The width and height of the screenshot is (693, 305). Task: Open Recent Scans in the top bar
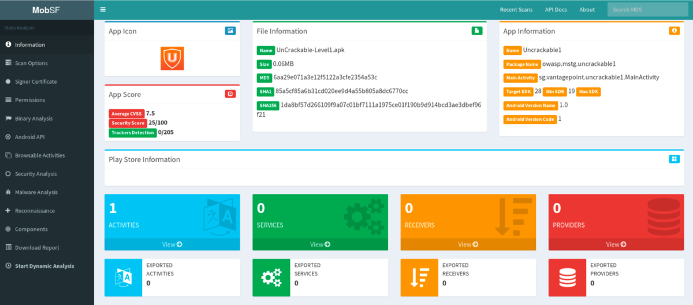517,10
